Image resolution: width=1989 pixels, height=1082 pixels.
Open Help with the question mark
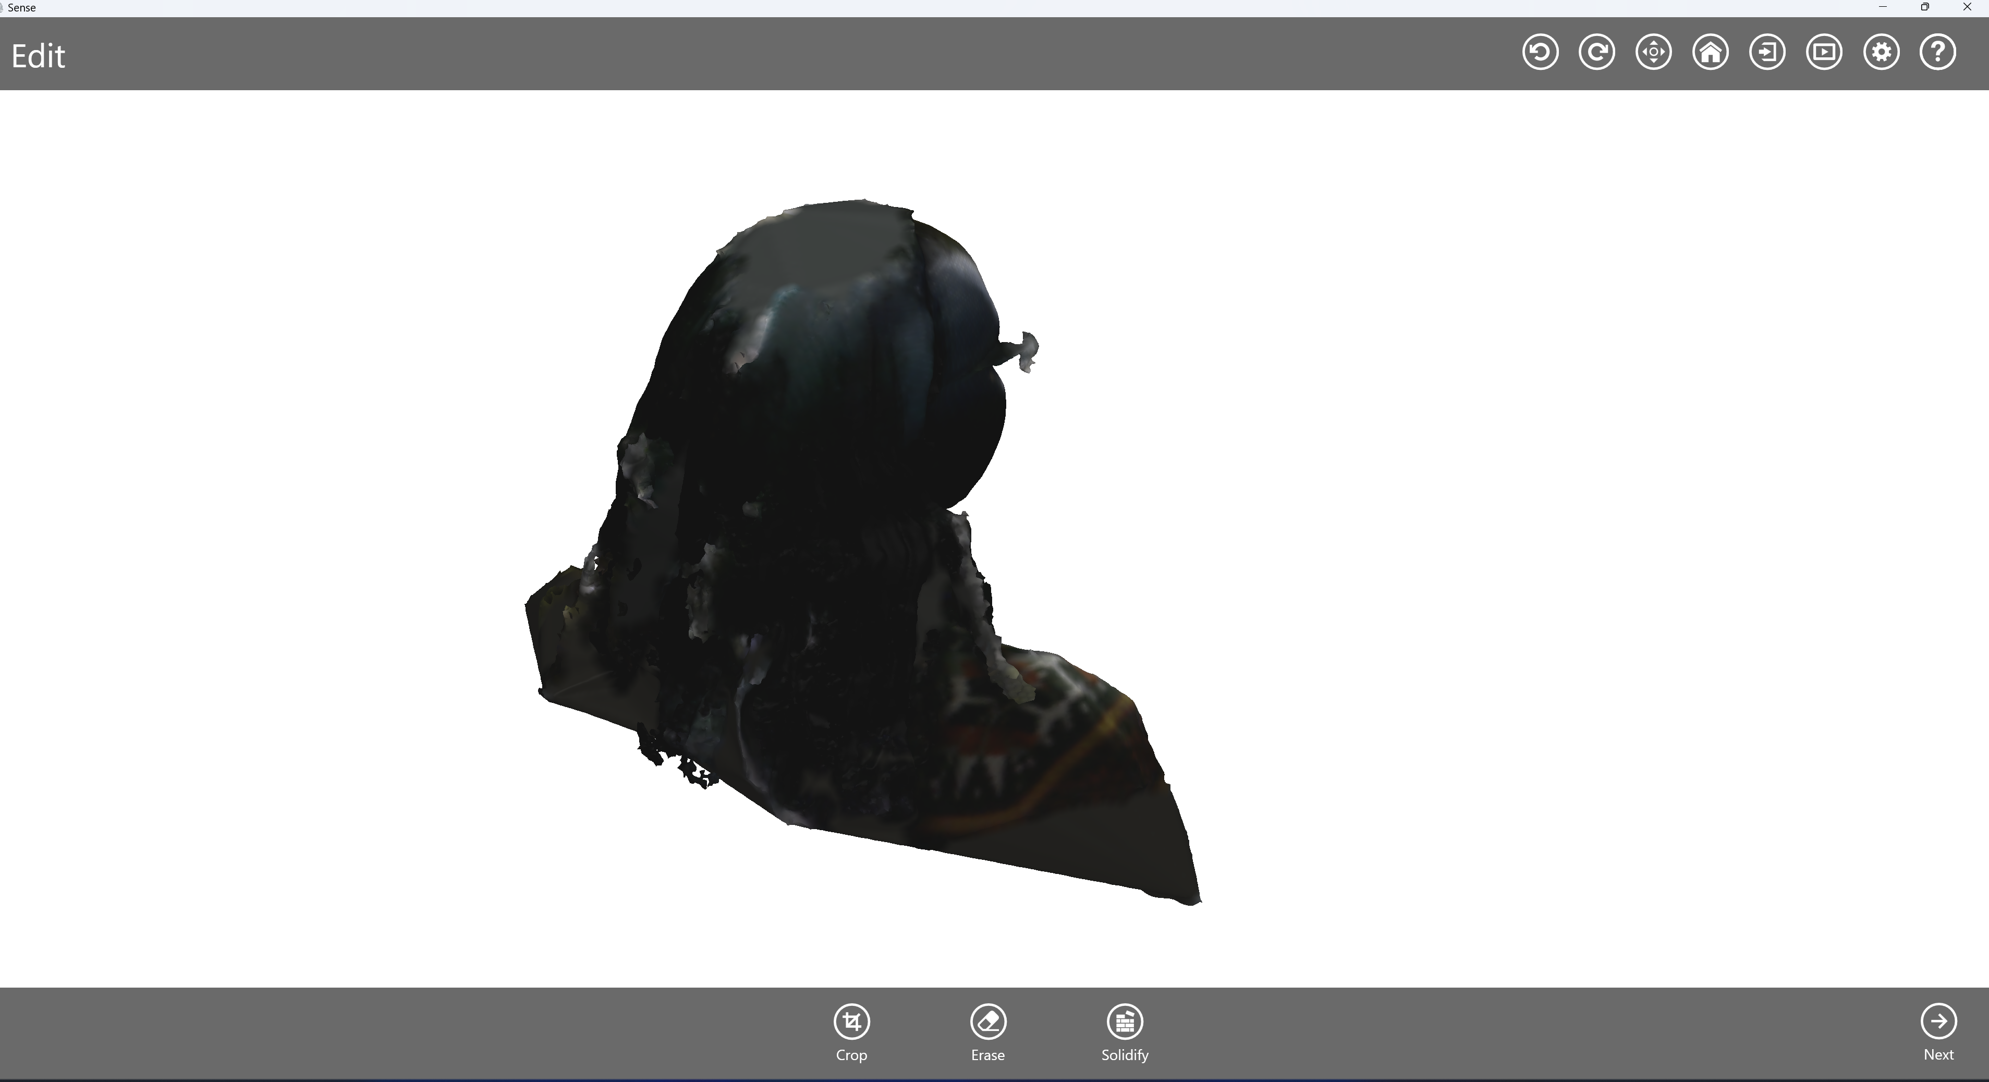click(x=1937, y=53)
